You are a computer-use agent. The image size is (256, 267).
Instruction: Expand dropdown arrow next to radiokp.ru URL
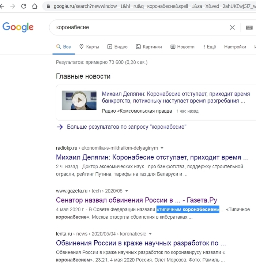pos(162,148)
